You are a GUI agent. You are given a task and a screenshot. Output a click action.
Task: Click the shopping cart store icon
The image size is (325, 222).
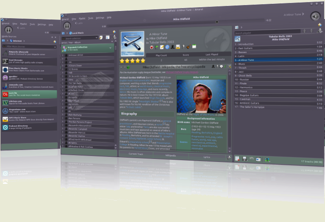click(178, 47)
